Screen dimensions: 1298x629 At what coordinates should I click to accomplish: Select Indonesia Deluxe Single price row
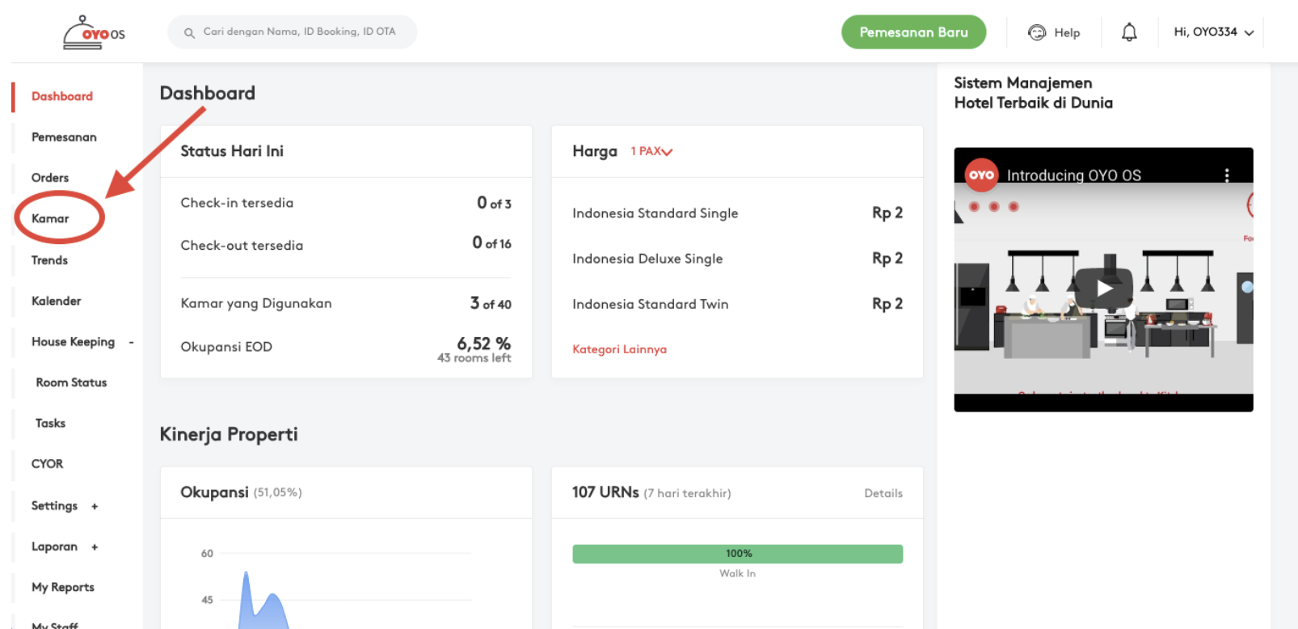737,259
